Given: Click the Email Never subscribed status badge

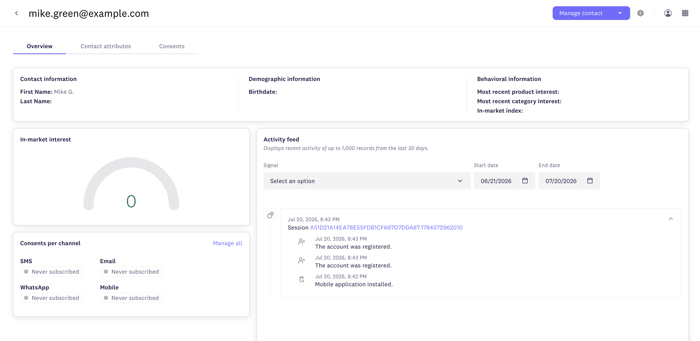Looking at the screenshot, I should coord(131,272).
